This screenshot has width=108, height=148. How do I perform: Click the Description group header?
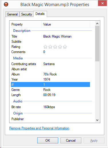tap(22, 31)
